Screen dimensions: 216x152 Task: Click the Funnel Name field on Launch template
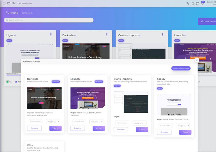(79, 122)
